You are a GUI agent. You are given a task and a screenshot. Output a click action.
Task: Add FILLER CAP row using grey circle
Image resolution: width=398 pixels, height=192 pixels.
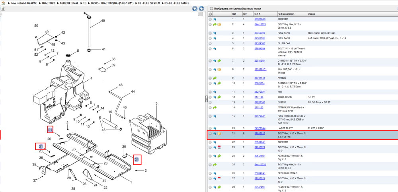pyautogui.click(x=210, y=43)
